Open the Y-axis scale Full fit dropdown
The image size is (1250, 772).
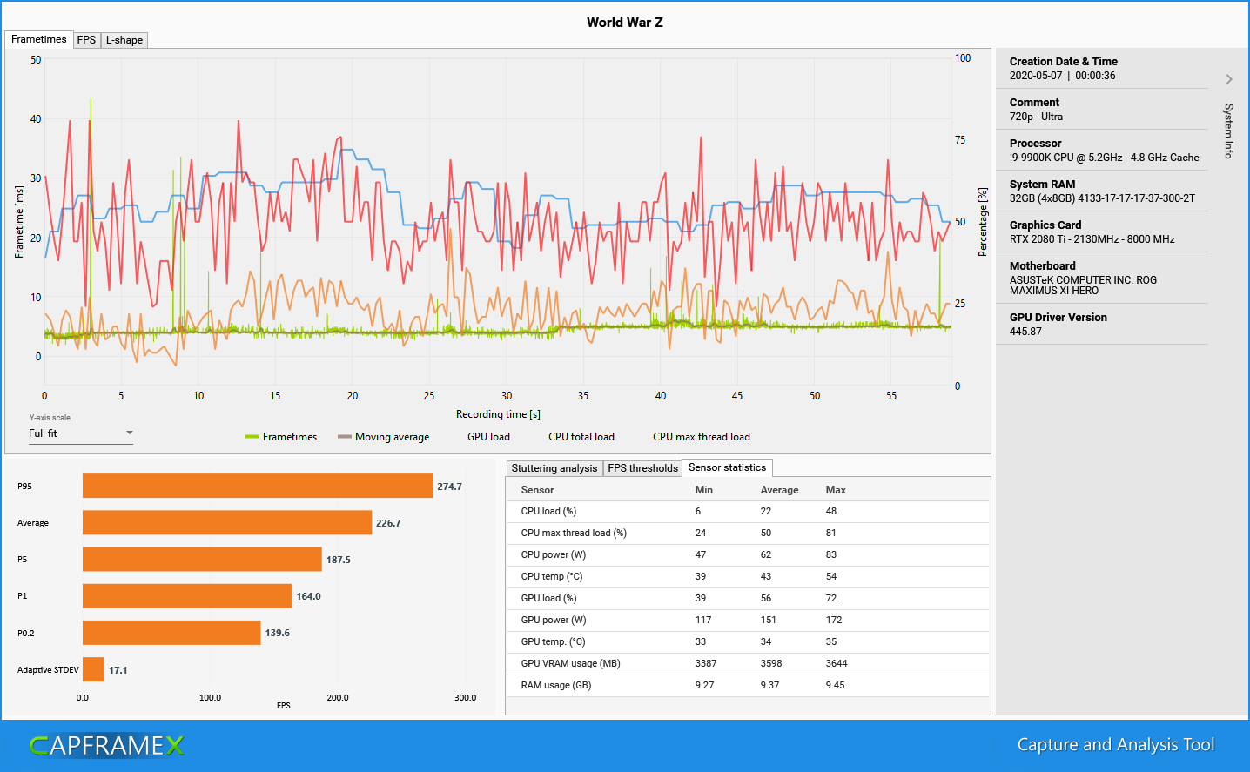click(x=80, y=433)
